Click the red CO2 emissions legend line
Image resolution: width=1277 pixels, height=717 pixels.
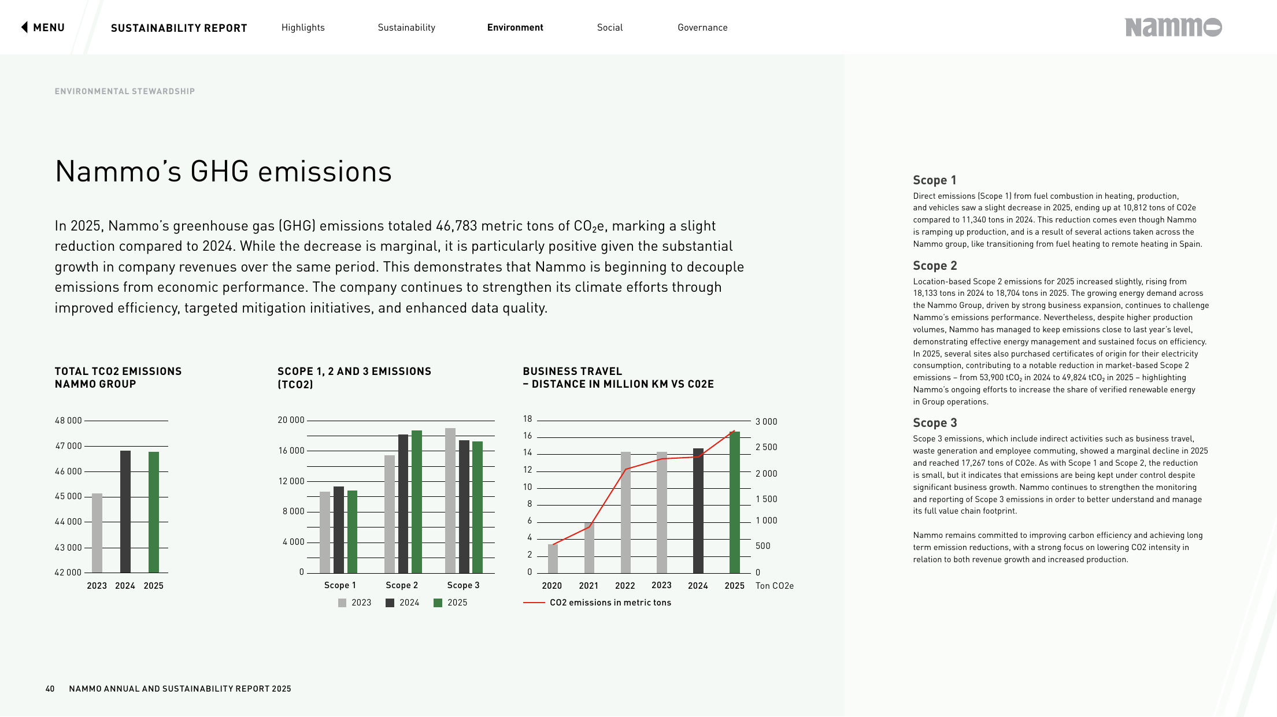click(534, 603)
